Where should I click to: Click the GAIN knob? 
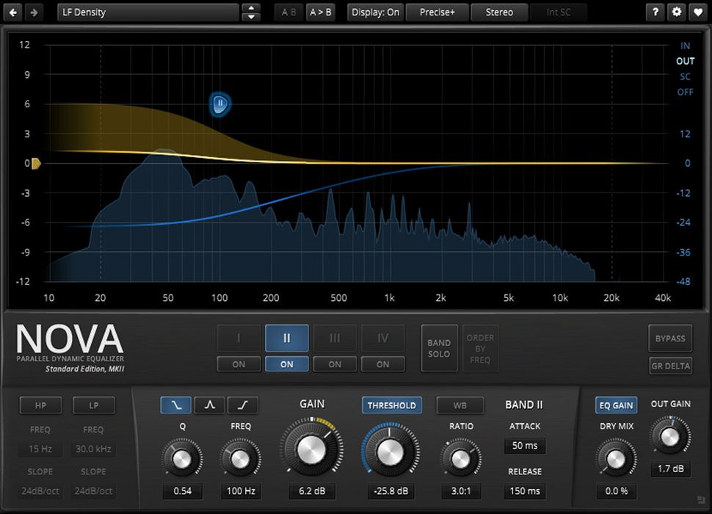click(x=312, y=451)
